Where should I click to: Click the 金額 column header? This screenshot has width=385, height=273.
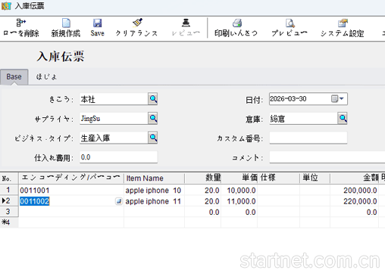pyautogui.click(x=354, y=178)
